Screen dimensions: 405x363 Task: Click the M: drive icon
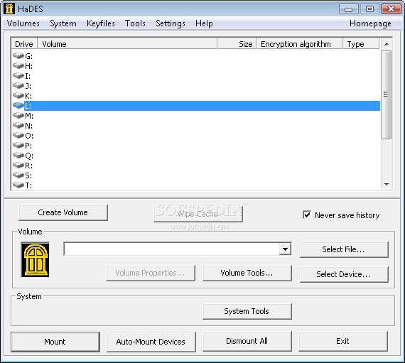pos(18,115)
